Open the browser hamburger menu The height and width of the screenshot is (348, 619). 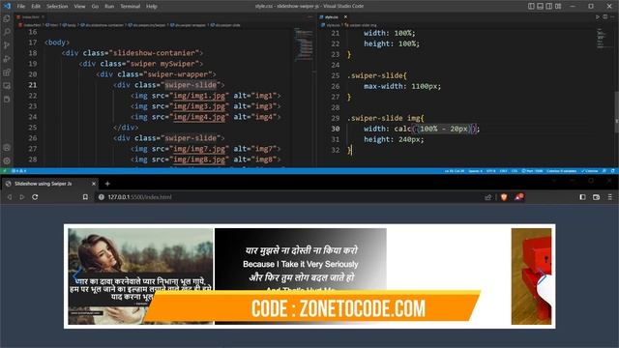click(610, 197)
